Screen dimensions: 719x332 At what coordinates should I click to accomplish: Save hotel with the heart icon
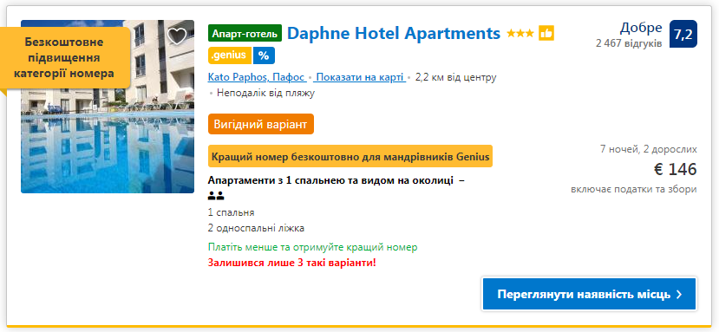coord(178,36)
